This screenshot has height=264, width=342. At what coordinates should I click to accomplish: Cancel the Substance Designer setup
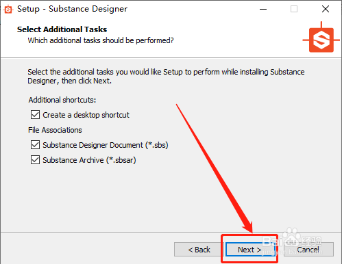308,250
